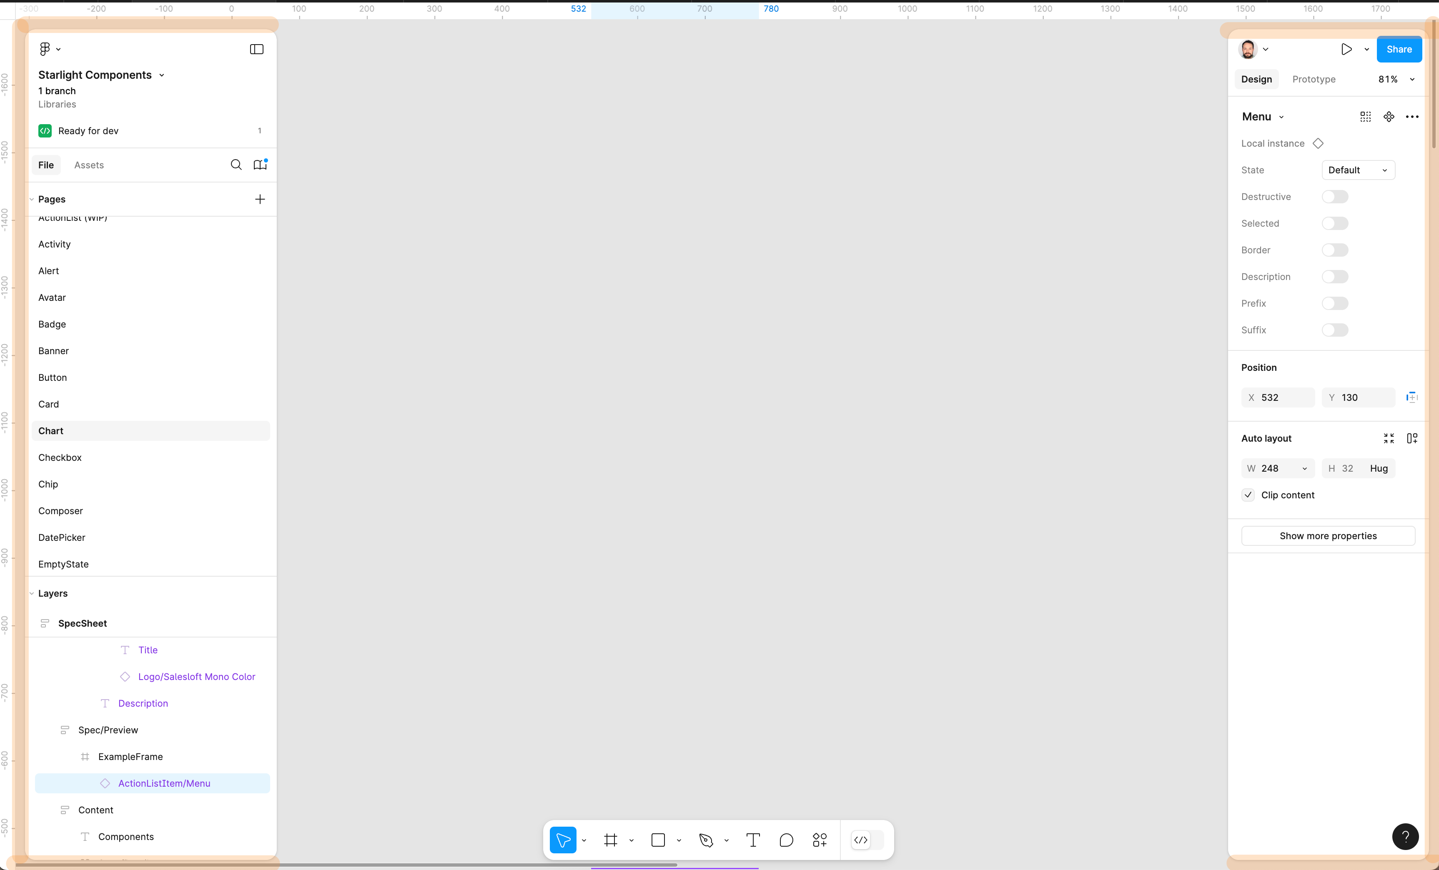
Task: Click the Design tab in right panel
Action: 1256,79
